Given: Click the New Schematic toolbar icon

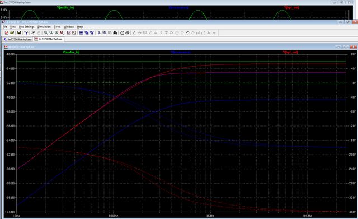Looking at the screenshot, I should [x=7, y=32].
